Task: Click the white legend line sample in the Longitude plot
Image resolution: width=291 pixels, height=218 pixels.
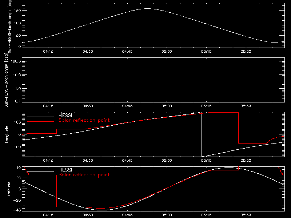Action: click(40, 117)
